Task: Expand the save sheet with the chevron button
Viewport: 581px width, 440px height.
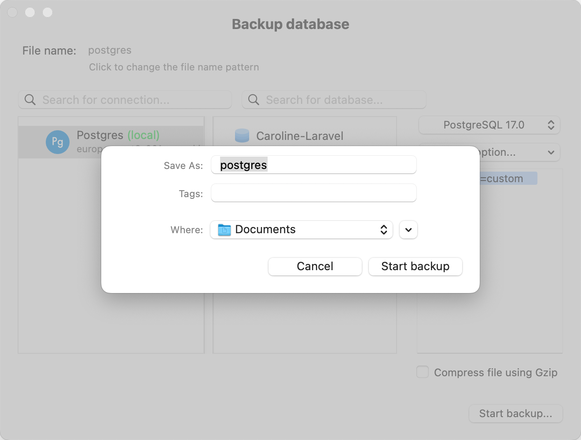Action: [x=408, y=229]
